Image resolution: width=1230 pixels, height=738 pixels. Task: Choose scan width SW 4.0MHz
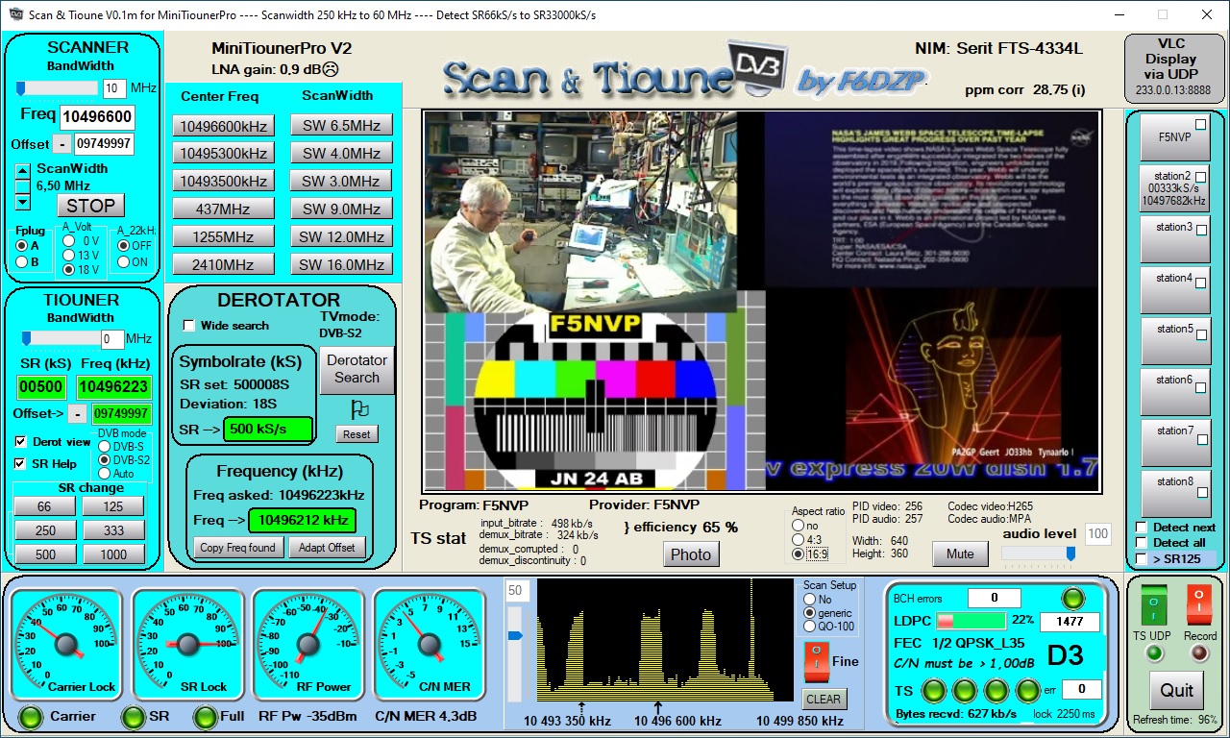(x=341, y=154)
